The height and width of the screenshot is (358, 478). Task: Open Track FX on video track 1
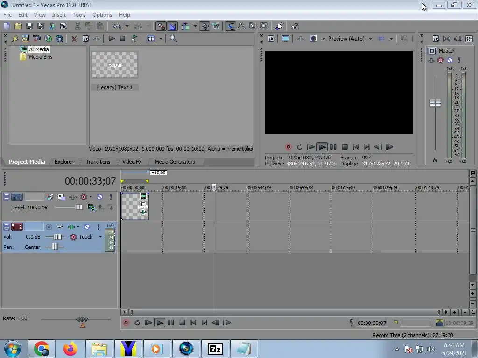(x=72, y=197)
